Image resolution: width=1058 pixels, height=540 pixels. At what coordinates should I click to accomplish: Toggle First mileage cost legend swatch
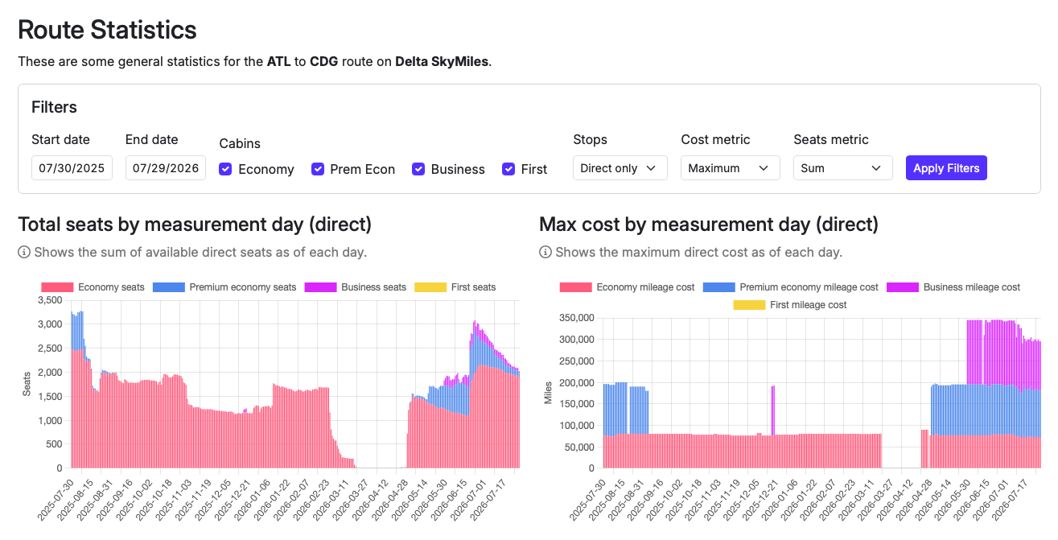(x=750, y=305)
